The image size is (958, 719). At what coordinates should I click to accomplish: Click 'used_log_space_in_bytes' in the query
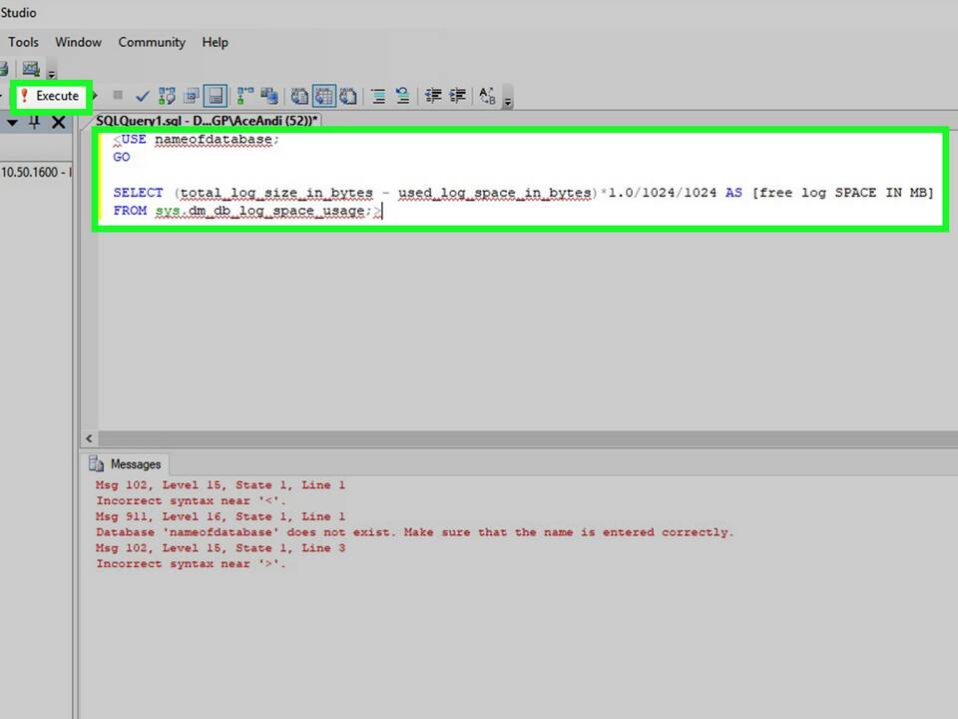(x=494, y=193)
